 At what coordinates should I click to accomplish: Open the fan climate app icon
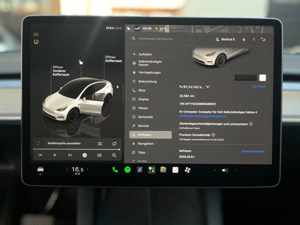(187, 170)
